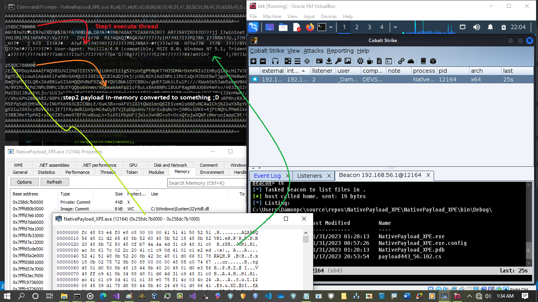Click the Kali volume speaker icon
This screenshot has width=538, height=302.
[x=477, y=27]
